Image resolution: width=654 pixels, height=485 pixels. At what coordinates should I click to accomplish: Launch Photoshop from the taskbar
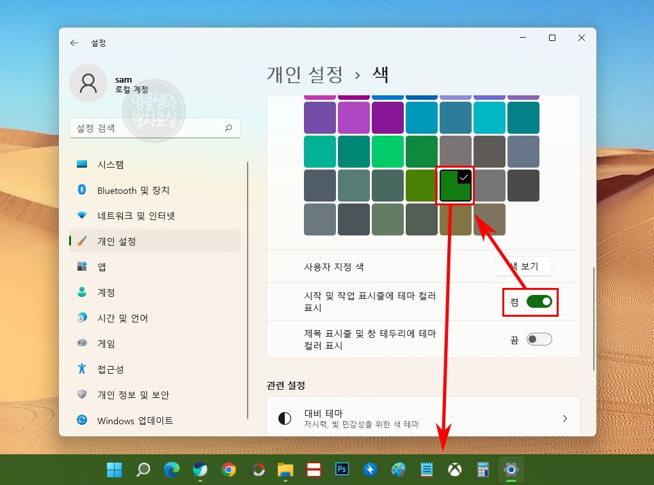(x=342, y=470)
